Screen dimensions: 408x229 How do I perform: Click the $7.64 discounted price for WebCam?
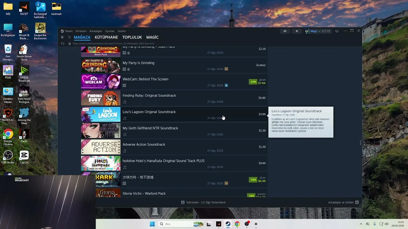tap(262, 83)
